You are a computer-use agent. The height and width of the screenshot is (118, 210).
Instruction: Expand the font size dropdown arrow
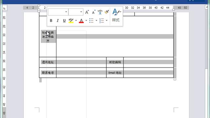tap(81, 12)
